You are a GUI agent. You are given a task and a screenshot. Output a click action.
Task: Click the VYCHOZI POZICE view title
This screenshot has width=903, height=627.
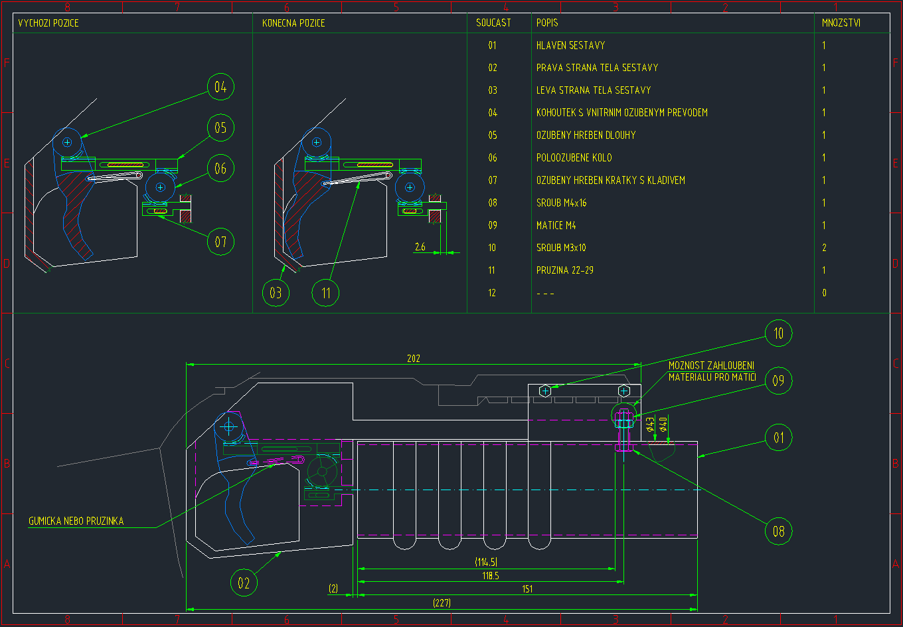point(48,23)
